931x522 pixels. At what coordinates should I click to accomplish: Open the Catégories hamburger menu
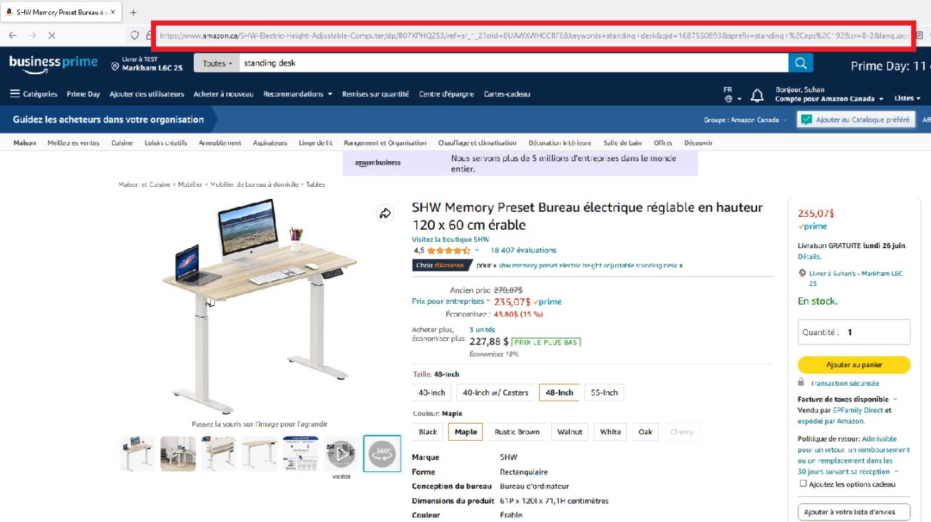click(x=34, y=94)
